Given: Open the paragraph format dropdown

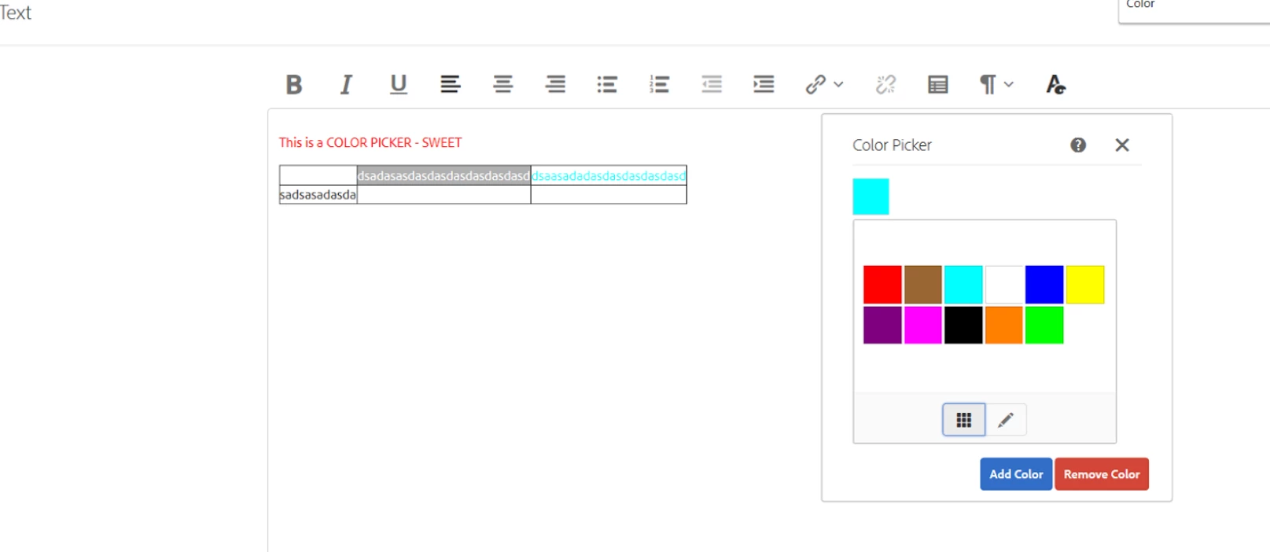Looking at the screenshot, I should point(996,84).
